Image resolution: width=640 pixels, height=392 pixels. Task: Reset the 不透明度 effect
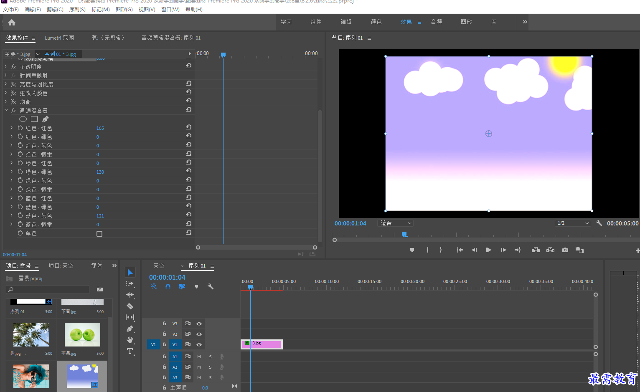point(189,66)
